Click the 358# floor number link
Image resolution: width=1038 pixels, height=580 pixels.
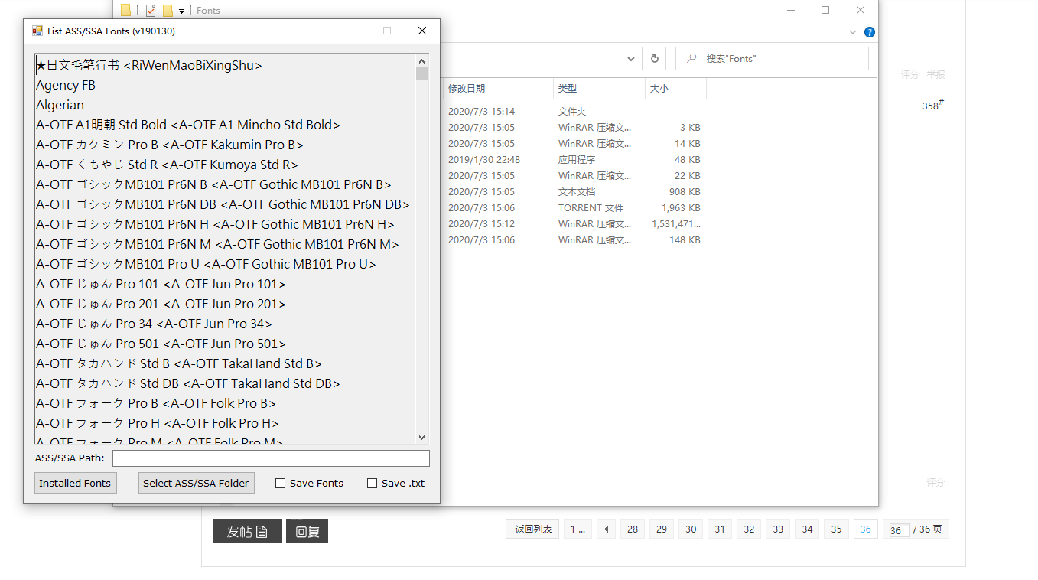[x=932, y=106]
